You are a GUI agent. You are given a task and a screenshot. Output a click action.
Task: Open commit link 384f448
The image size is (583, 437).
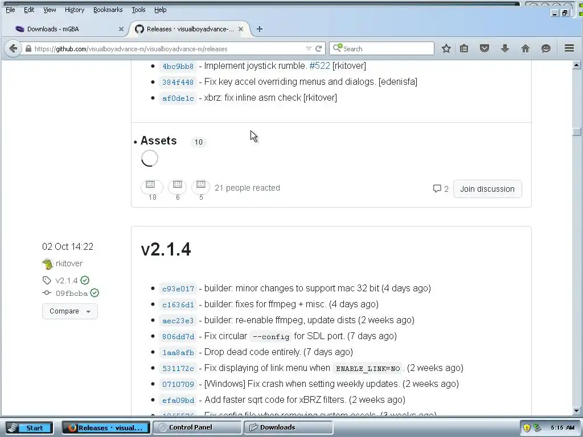tap(178, 82)
